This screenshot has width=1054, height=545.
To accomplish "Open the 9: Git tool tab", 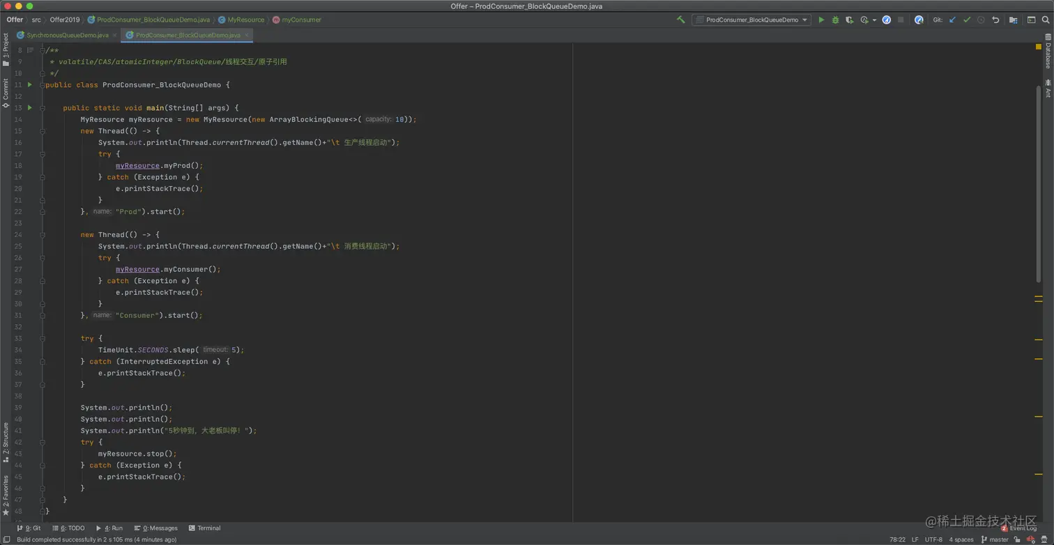I will click(x=29, y=528).
